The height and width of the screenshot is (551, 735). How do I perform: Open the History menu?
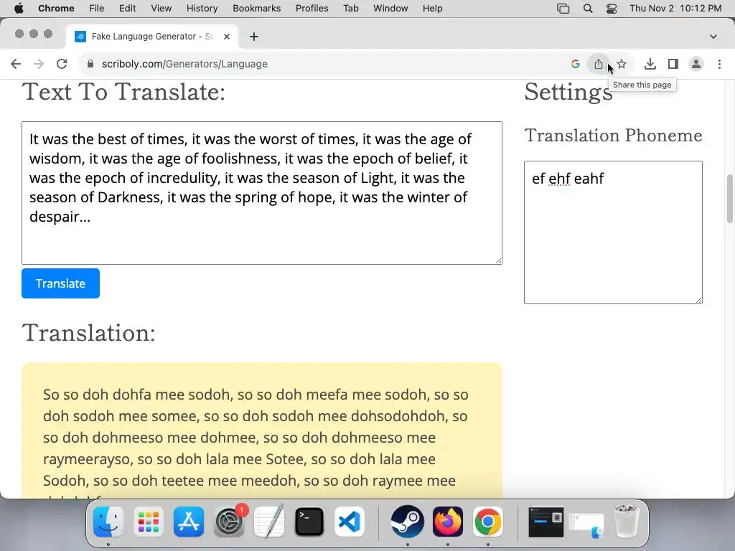(202, 9)
